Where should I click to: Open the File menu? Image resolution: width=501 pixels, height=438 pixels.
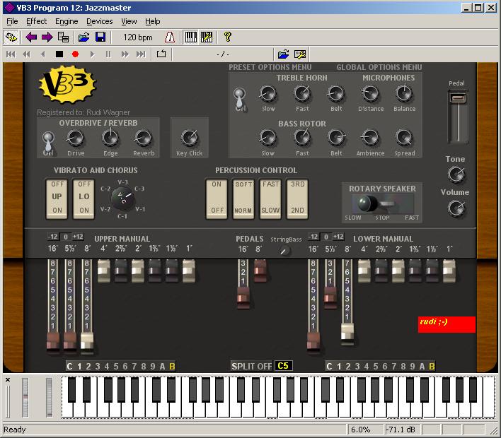tap(12, 21)
